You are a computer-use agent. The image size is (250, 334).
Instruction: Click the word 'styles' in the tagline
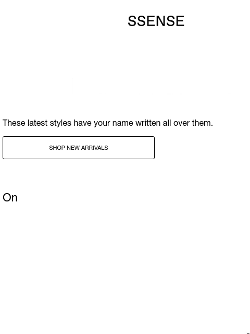pyautogui.click(x=60, y=123)
